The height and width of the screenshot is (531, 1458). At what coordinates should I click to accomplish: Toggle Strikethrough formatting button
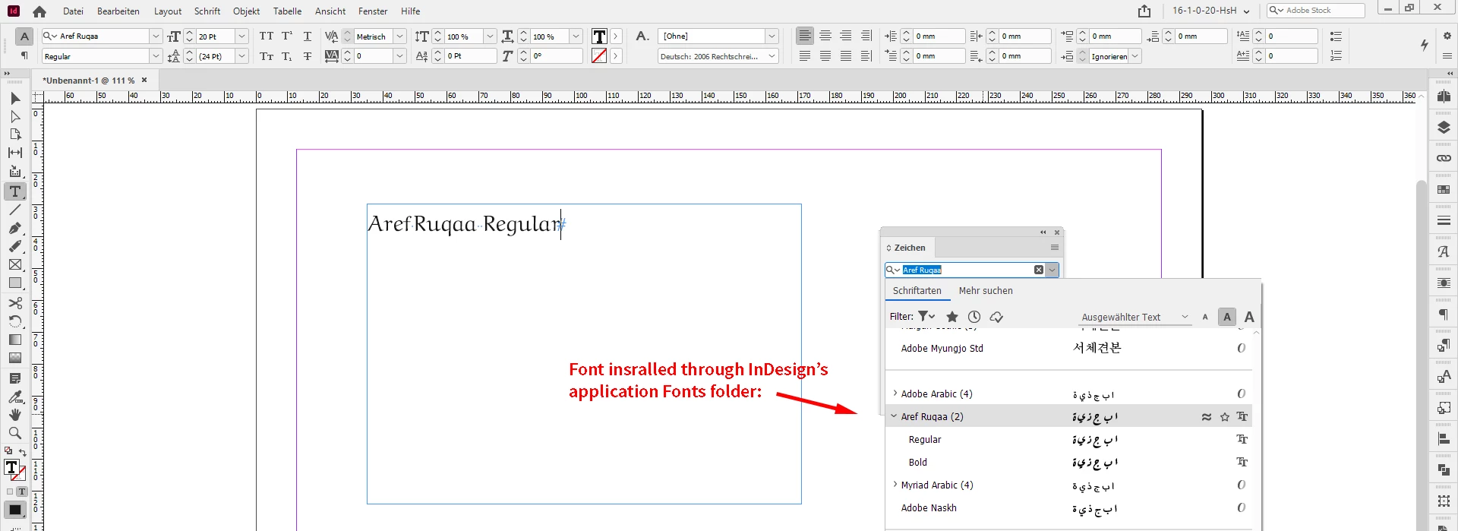tap(308, 56)
